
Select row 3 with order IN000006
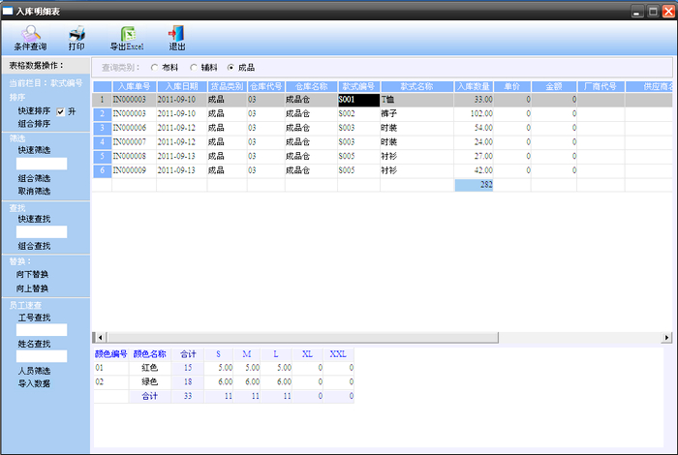pyautogui.click(x=134, y=128)
